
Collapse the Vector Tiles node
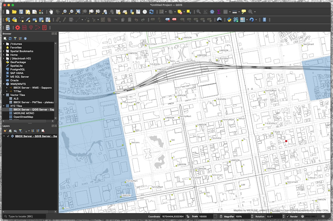(x=4, y=95)
